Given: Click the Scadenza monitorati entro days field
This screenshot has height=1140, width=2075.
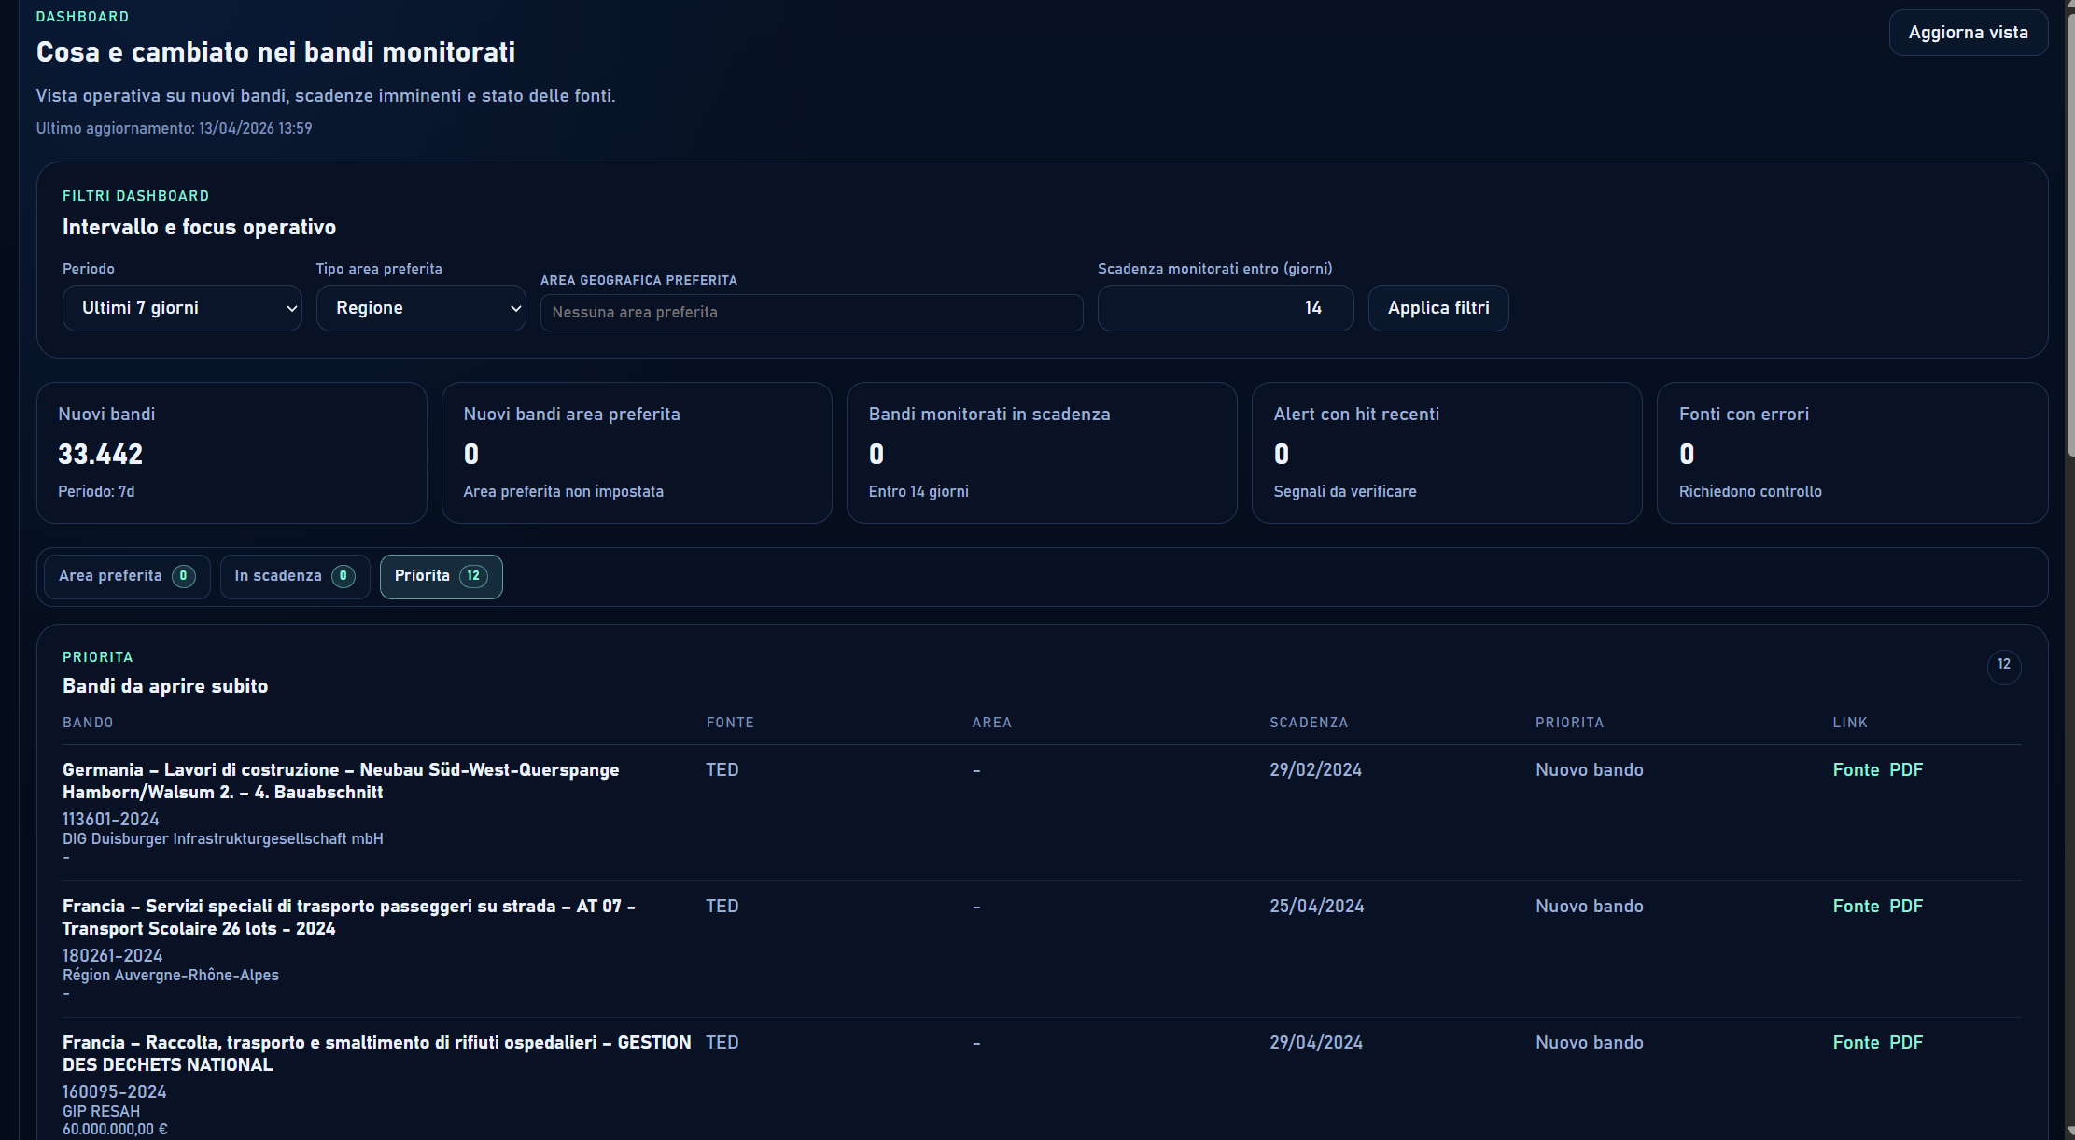Looking at the screenshot, I should (x=1225, y=308).
